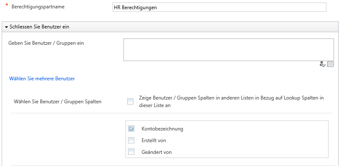Click the Geben Sie Benutzer / Gruppen ein label
Image resolution: width=339 pixels, height=166 pixels.
click(x=46, y=43)
